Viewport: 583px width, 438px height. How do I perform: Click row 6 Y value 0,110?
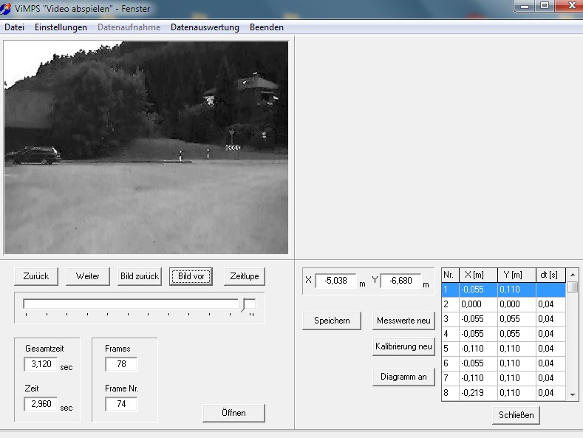point(516,363)
